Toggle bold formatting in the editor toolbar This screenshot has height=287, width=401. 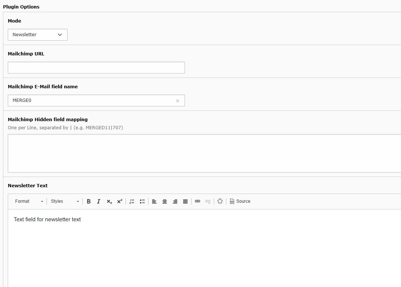click(89, 201)
